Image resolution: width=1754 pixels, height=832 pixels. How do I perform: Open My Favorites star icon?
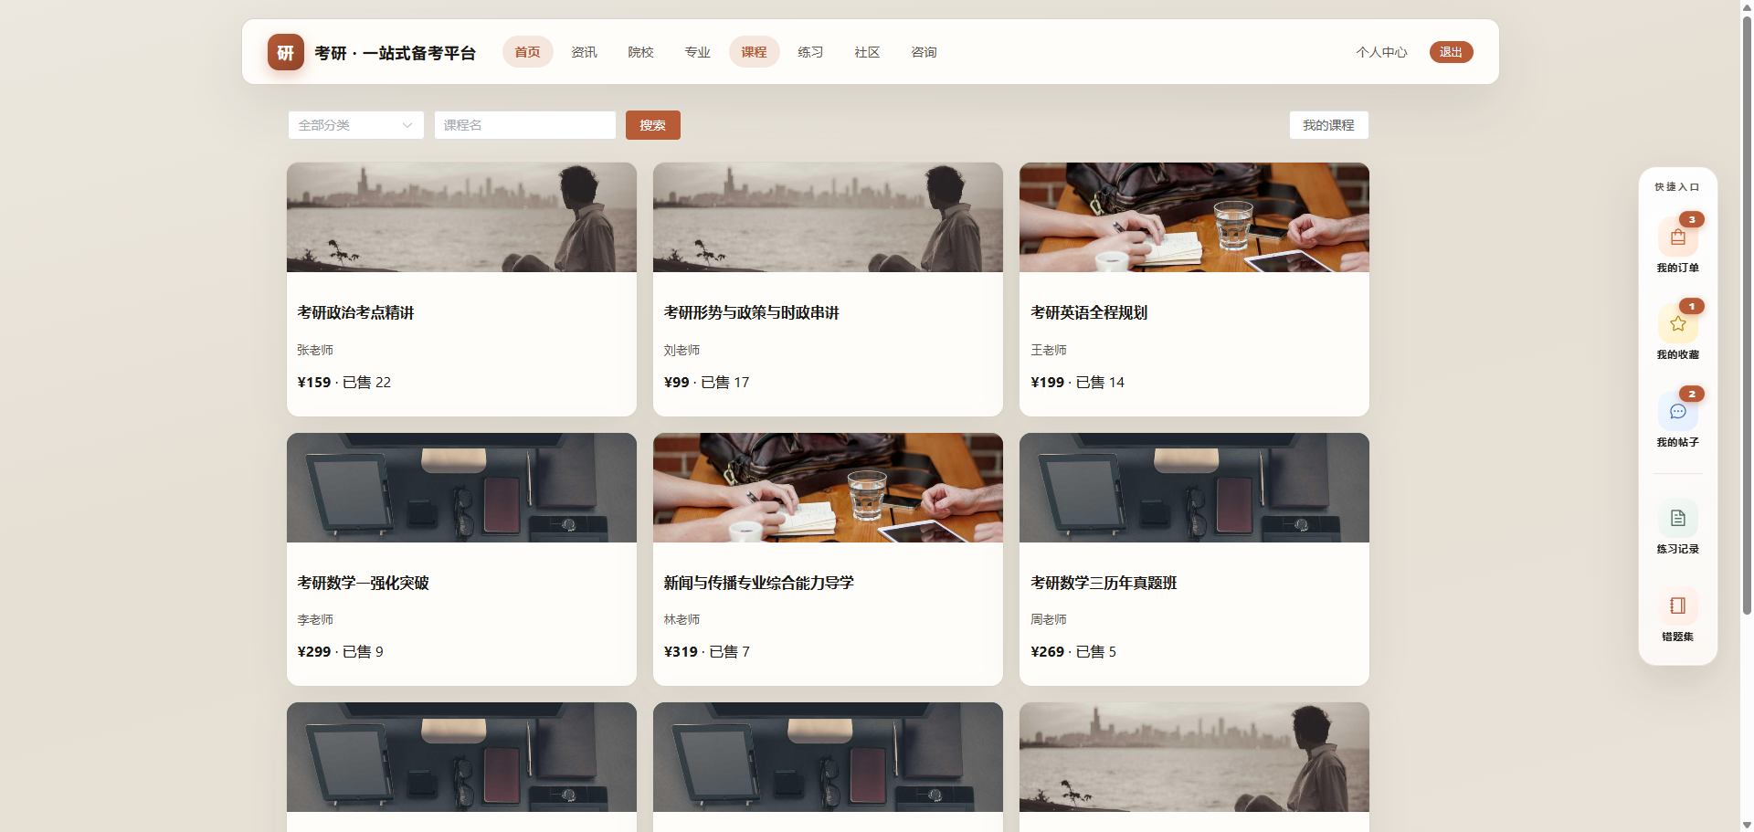click(1677, 324)
